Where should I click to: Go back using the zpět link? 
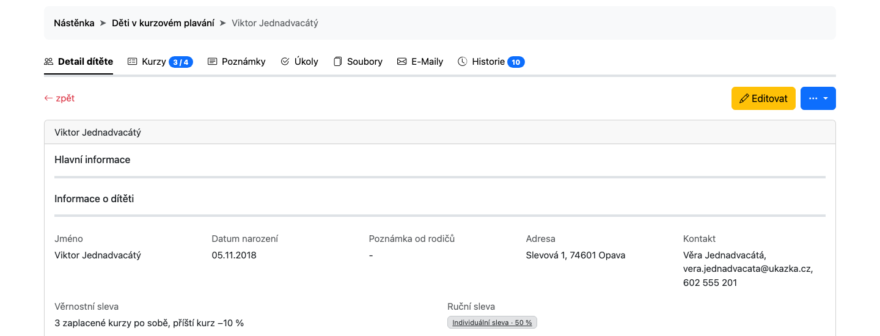coord(59,98)
